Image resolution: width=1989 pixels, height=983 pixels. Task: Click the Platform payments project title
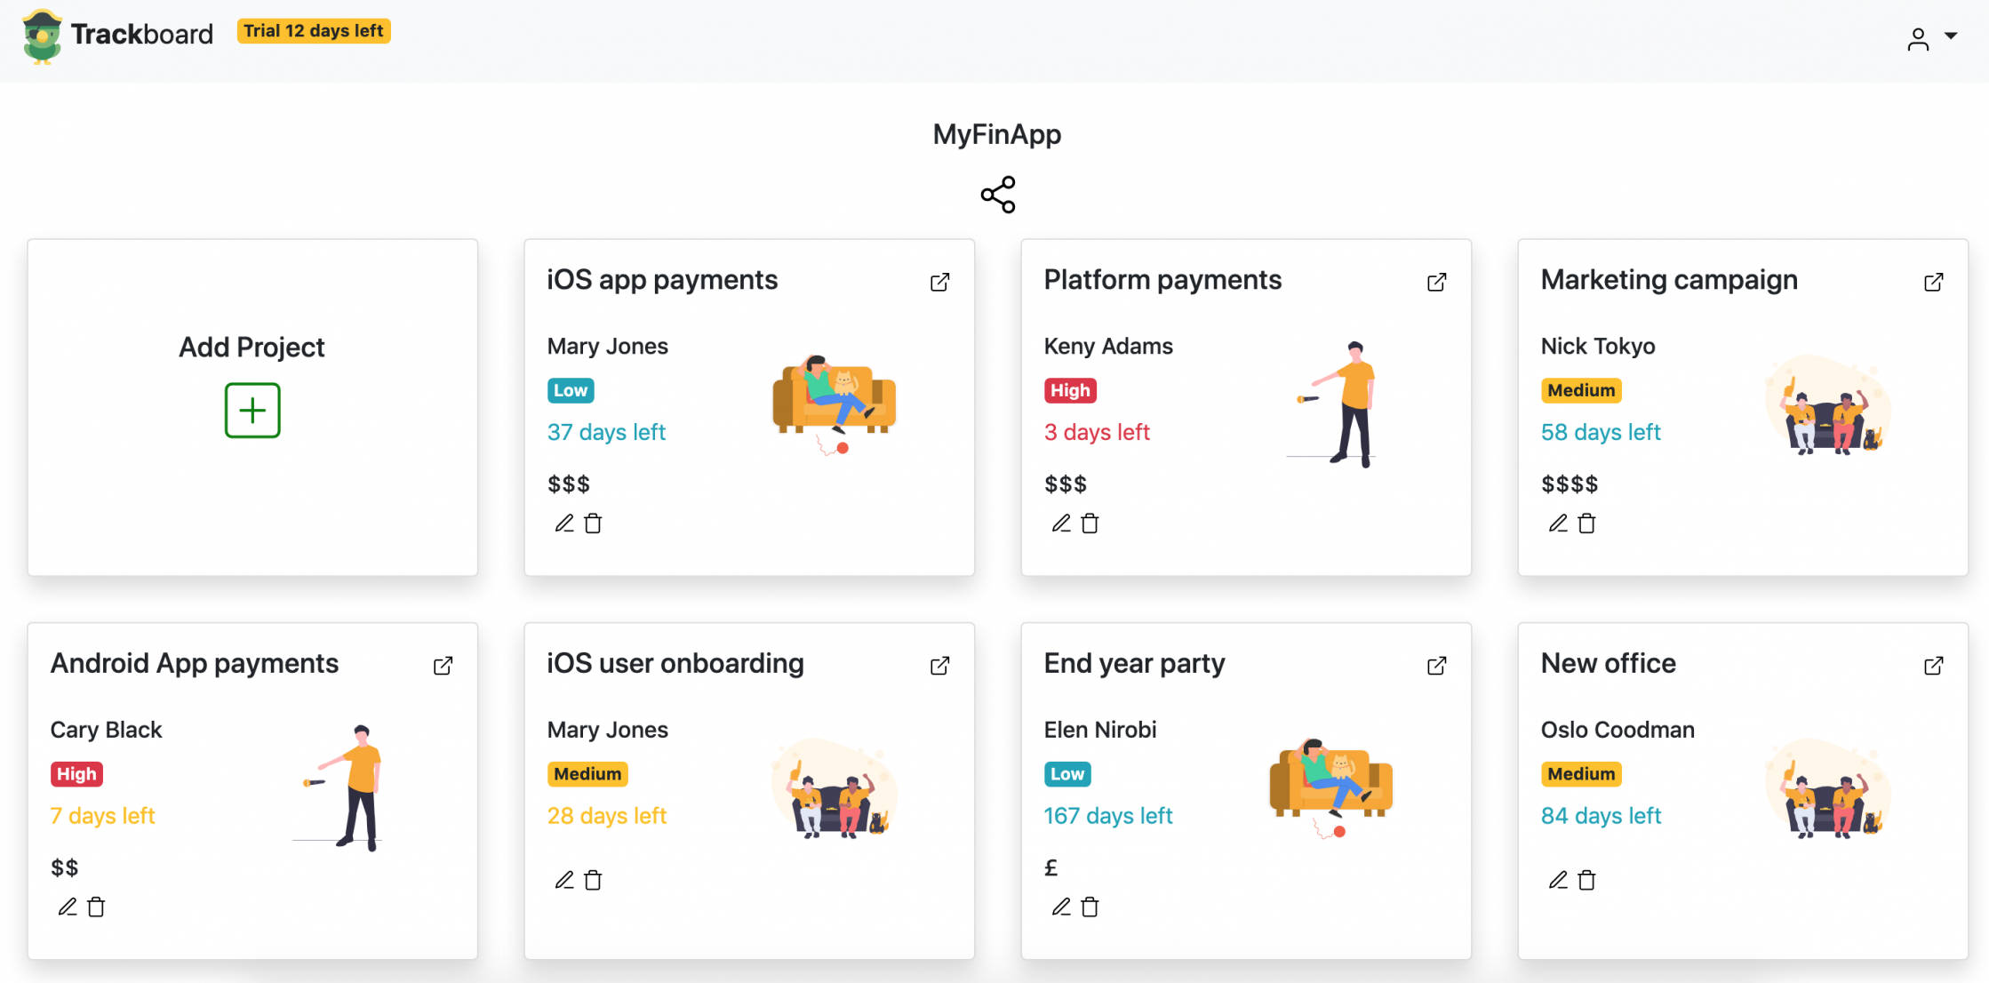point(1162,280)
